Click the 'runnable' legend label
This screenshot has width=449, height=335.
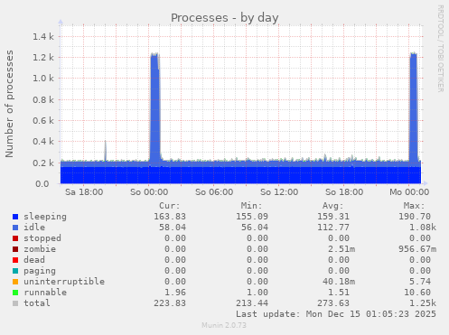45,293
